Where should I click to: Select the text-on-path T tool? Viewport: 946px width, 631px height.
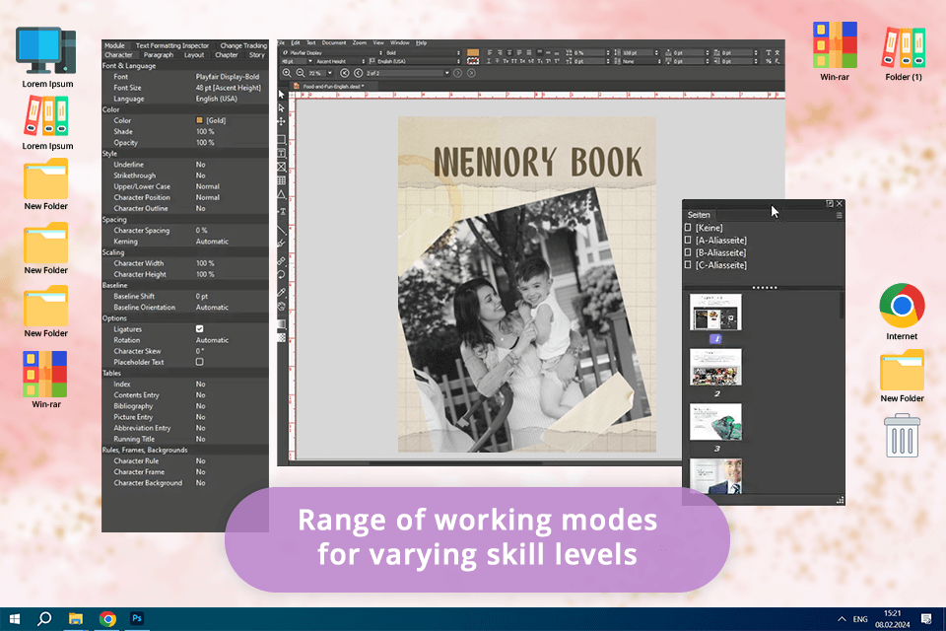(281, 212)
